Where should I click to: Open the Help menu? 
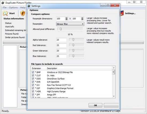point(23,7)
